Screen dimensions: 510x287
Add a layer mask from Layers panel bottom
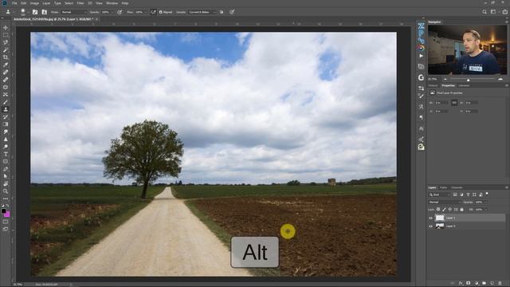[x=469, y=283]
